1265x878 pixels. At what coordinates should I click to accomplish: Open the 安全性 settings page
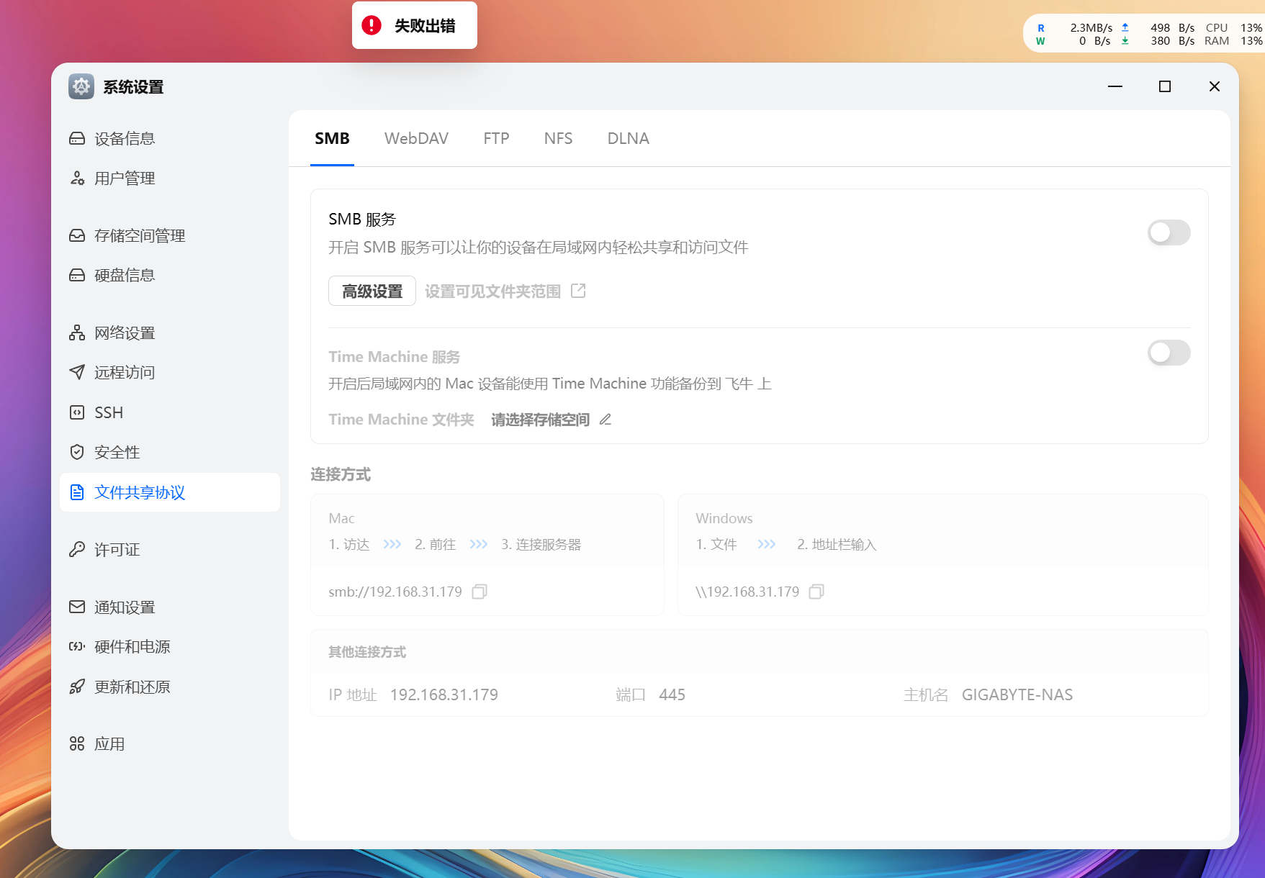tap(170, 452)
